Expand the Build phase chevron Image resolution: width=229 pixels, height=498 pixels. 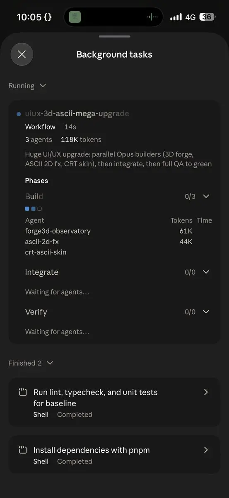click(206, 196)
